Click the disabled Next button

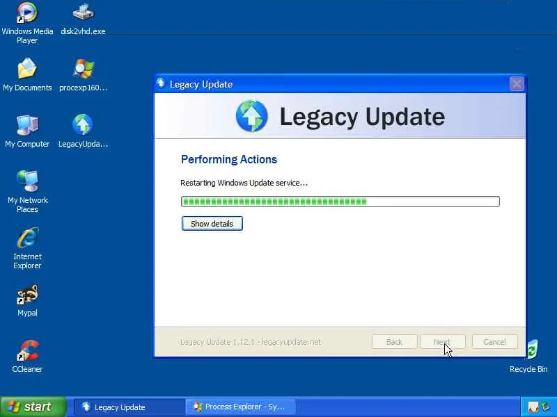[442, 342]
